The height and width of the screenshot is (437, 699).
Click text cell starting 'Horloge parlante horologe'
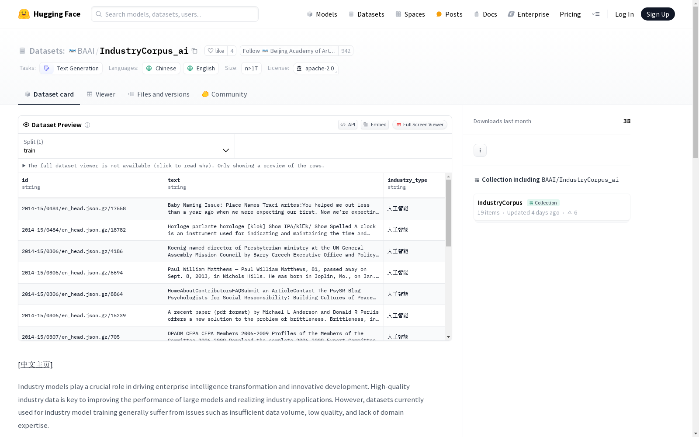tap(274, 230)
